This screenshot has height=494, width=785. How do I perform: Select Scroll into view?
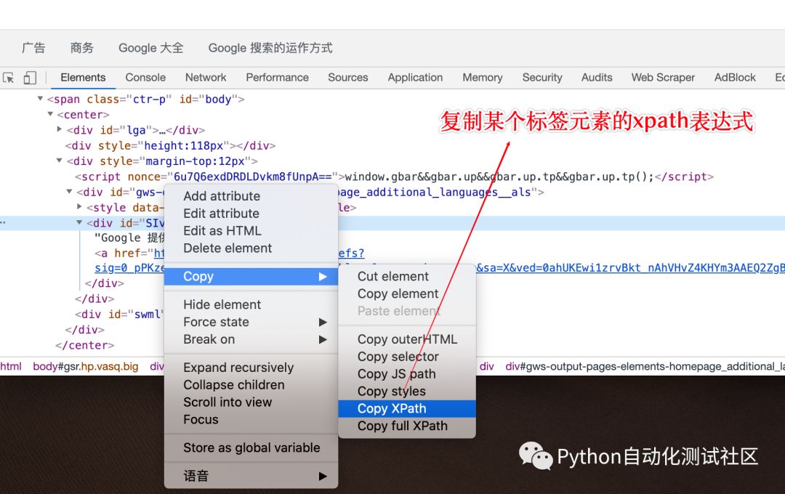point(251,402)
